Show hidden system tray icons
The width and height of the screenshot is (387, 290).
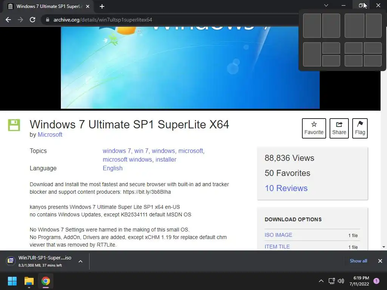(x=321, y=281)
